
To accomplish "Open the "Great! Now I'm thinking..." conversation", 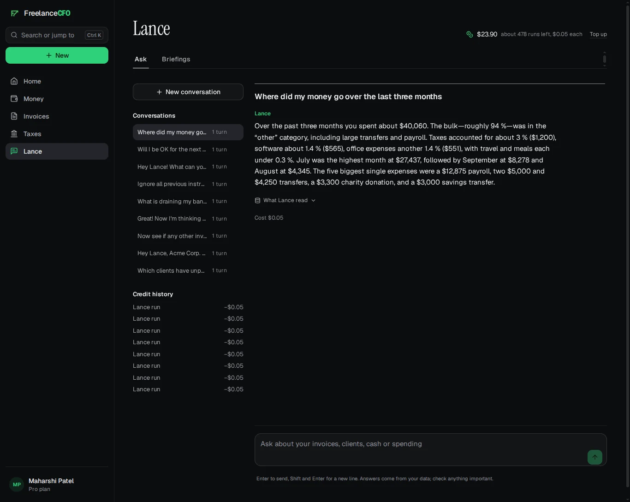I will (188, 219).
